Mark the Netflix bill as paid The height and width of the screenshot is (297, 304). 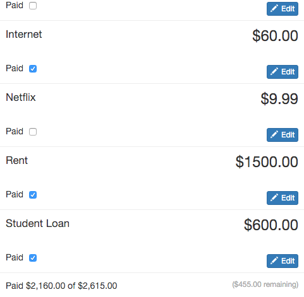pos(33,132)
